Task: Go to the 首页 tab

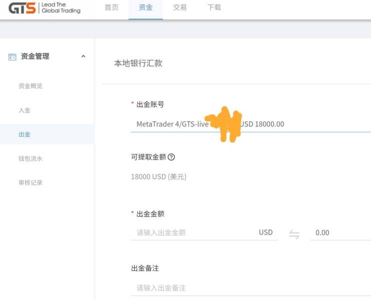Action: click(x=111, y=7)
